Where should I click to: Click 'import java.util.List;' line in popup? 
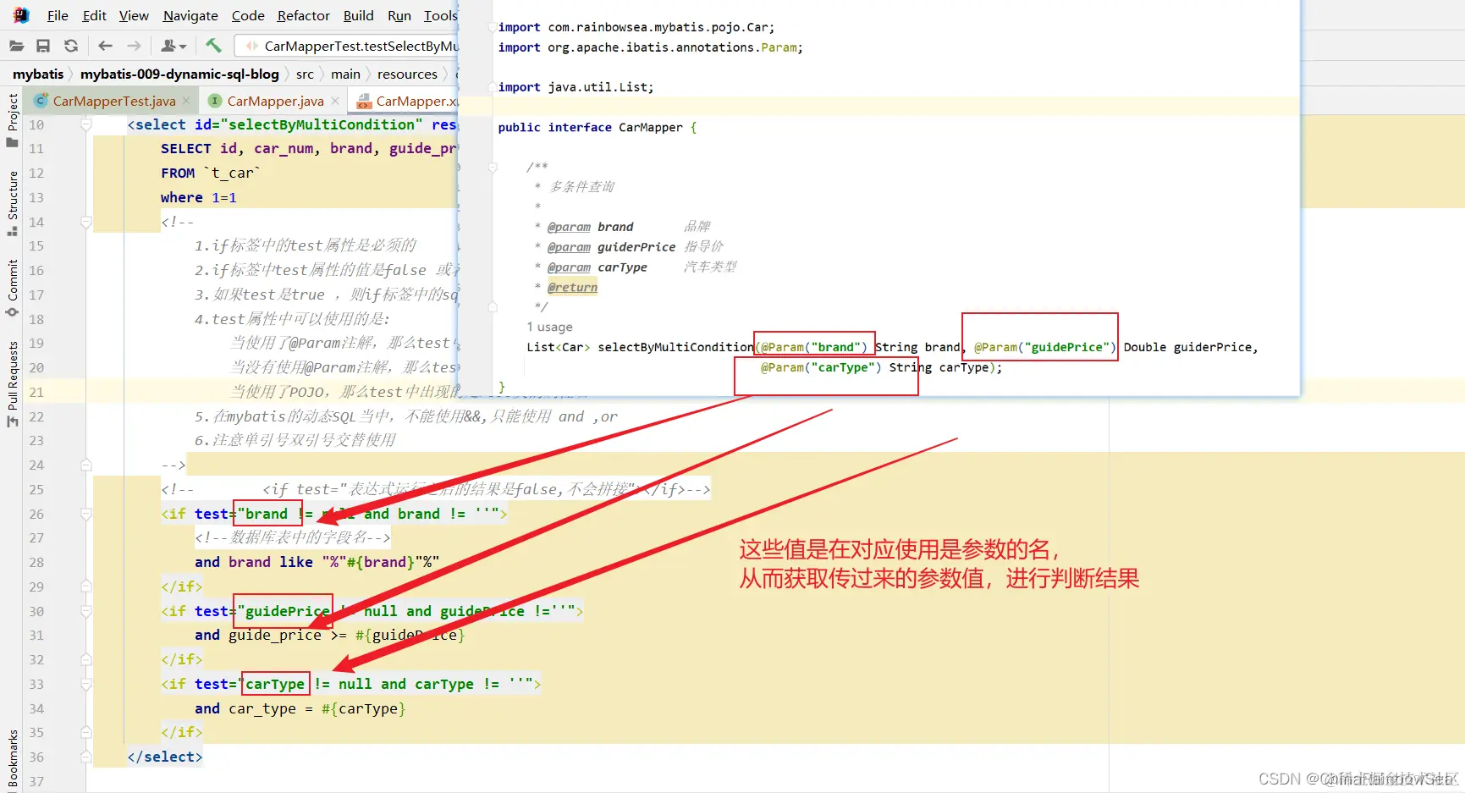coord(576,87)
